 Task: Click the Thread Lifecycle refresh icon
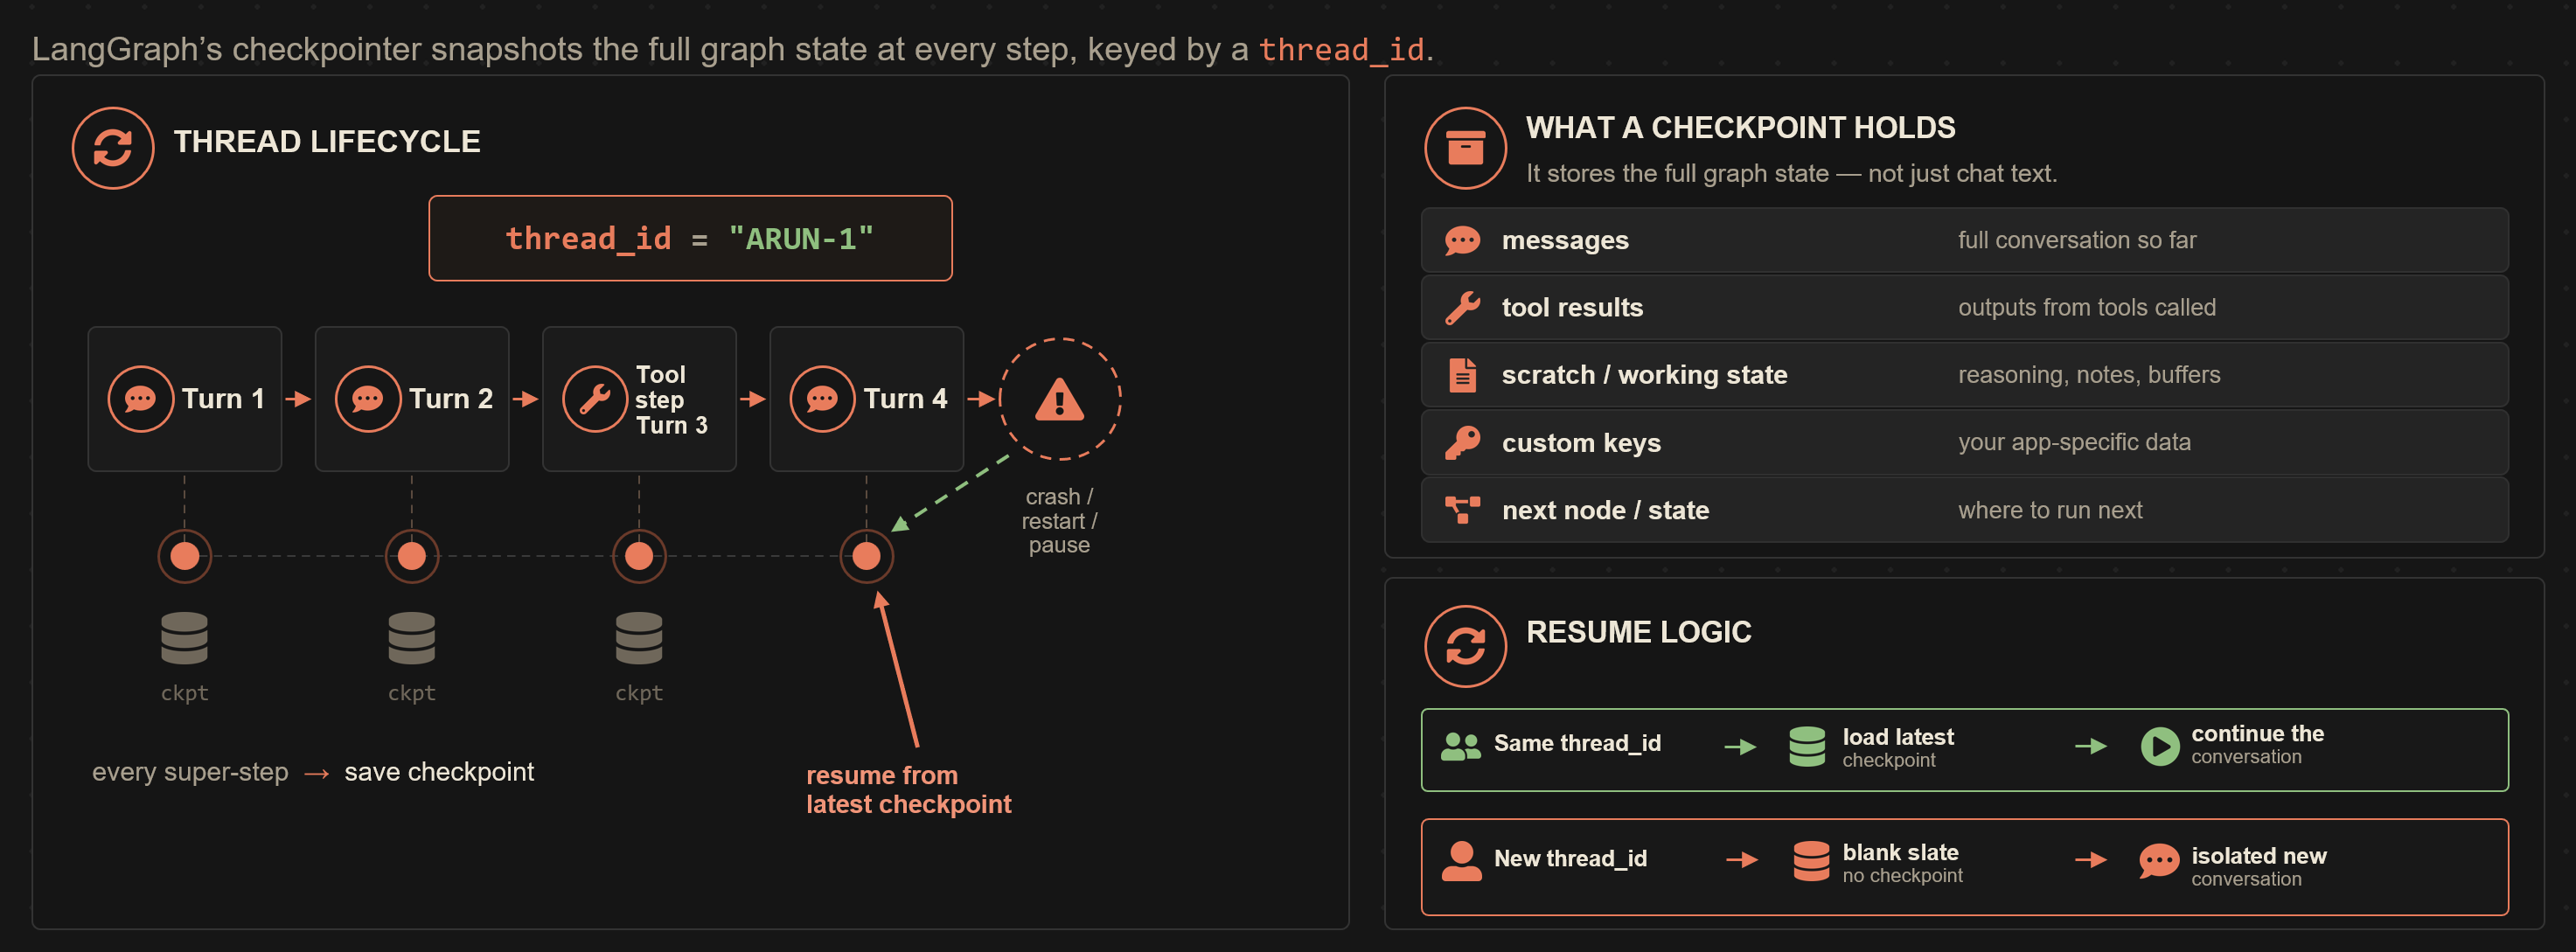coord(113,148)
